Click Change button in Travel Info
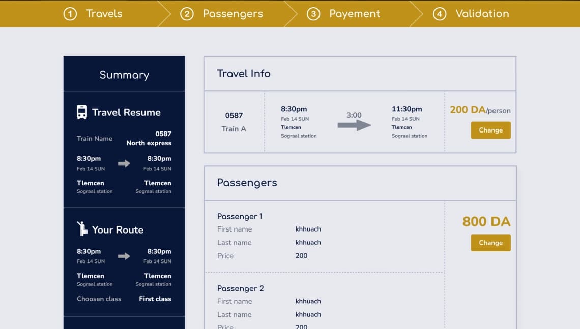 (x=490, y=130)
